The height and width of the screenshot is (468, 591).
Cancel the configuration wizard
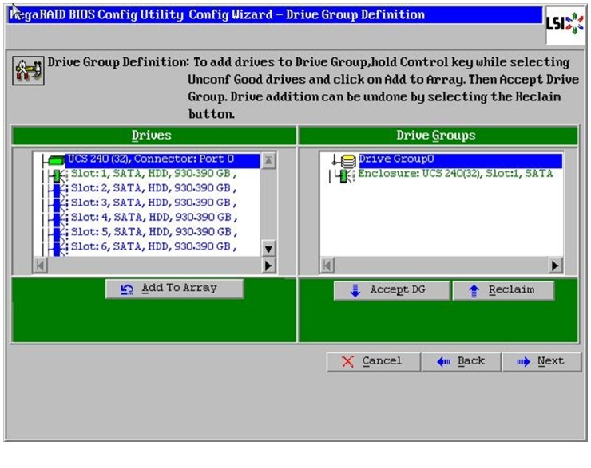click(373, 362)
